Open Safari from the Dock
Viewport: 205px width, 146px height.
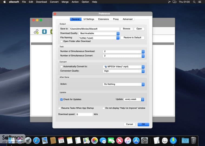(x=36, y=141)
